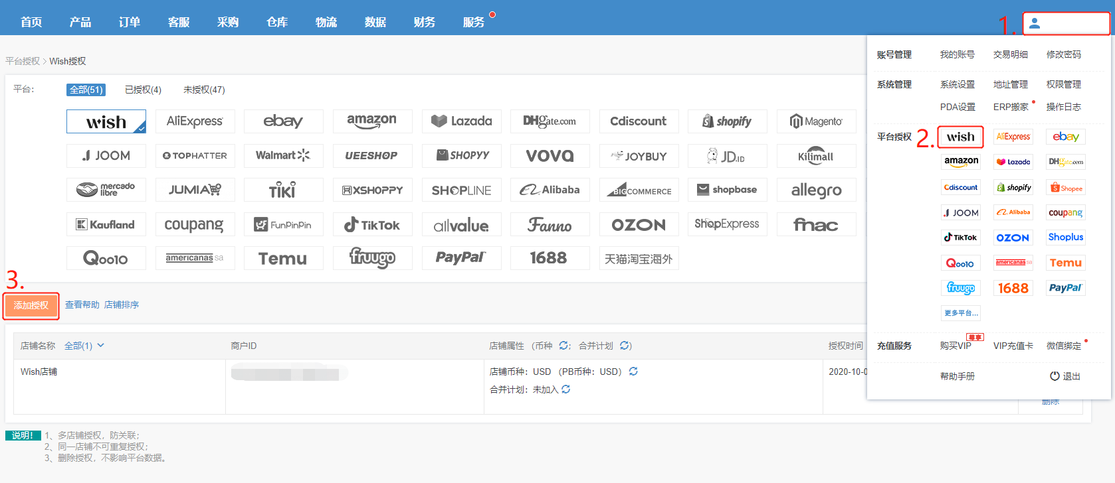Open the 查看帮助 link

82,305
